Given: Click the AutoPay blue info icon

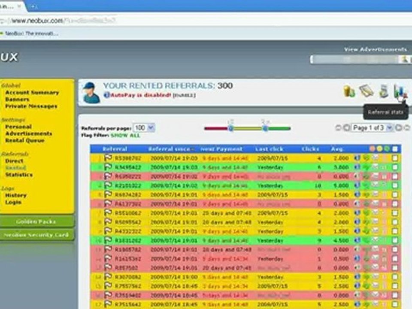Looking at the screenshot, I should pyautogui.click(x=107, y=95).
